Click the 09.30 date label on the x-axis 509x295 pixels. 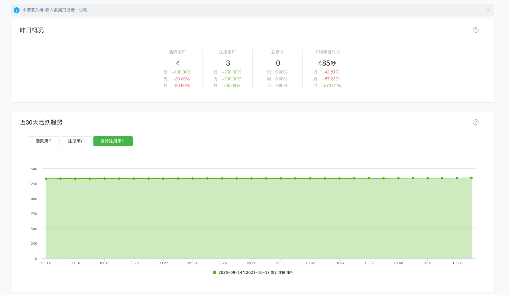(x=281, y=263)
